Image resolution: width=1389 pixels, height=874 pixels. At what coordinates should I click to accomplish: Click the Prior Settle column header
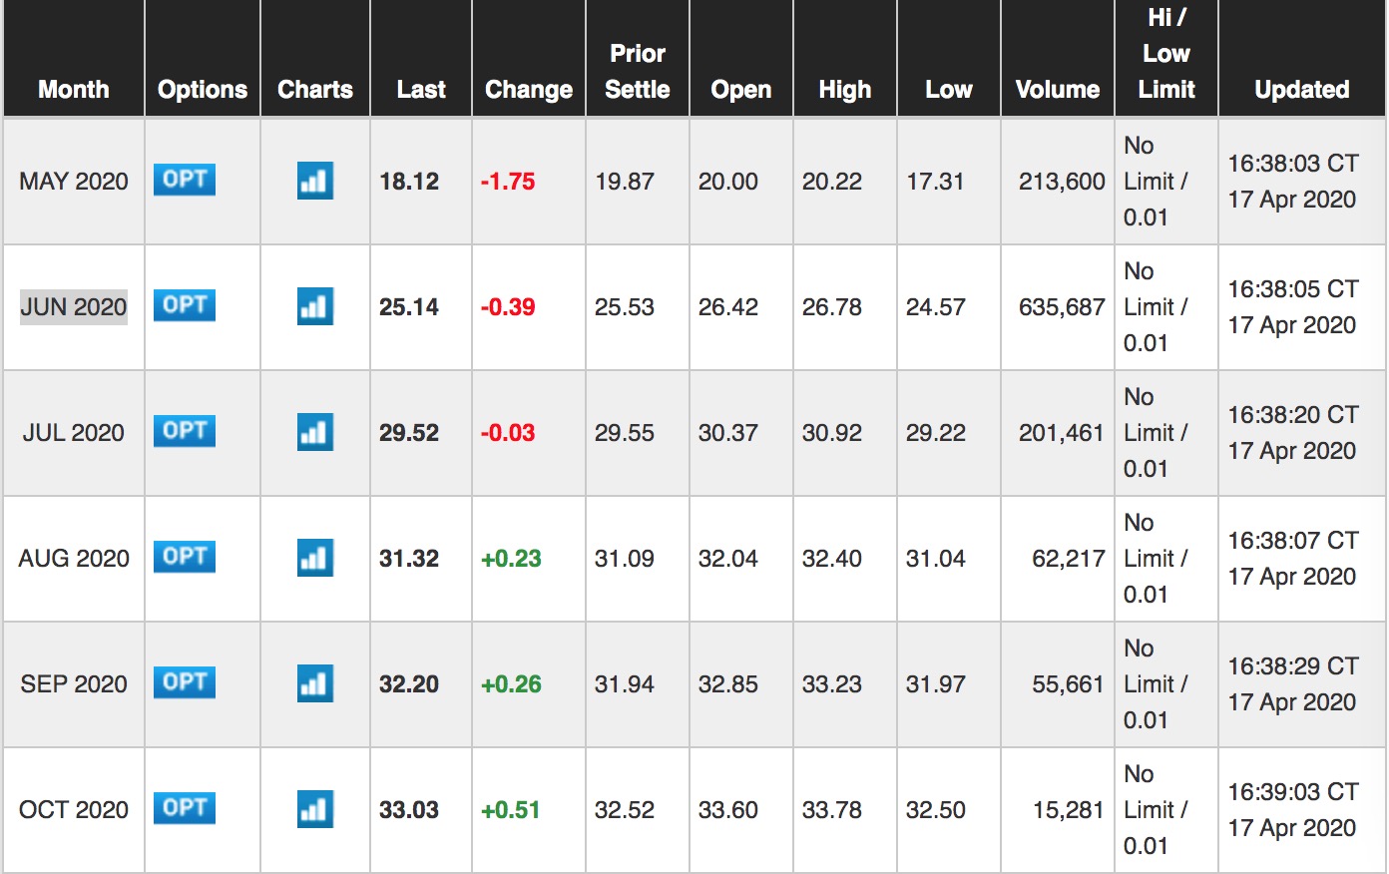[638, 71]
